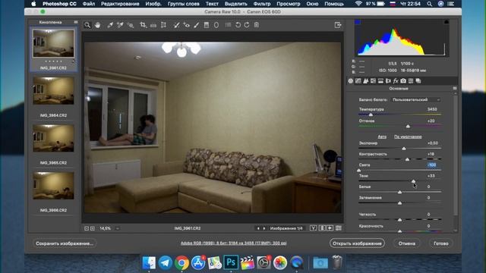Open the Tone Curve panel tab
Screen dimensions: 486x273
pyautogui.click(x=358, y=81)
